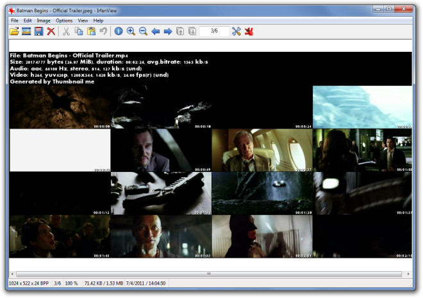Delete the file with the red X icon

pyautogui.click(x=51, y=31)
